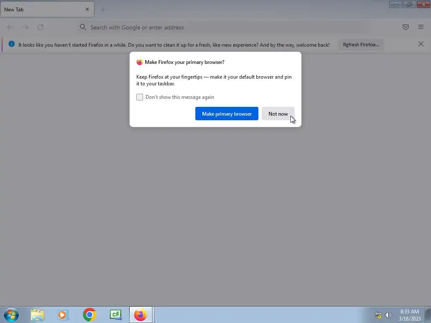The image size is (431, 323).
Task: Close the Firefox window
Action: (423, 4)
